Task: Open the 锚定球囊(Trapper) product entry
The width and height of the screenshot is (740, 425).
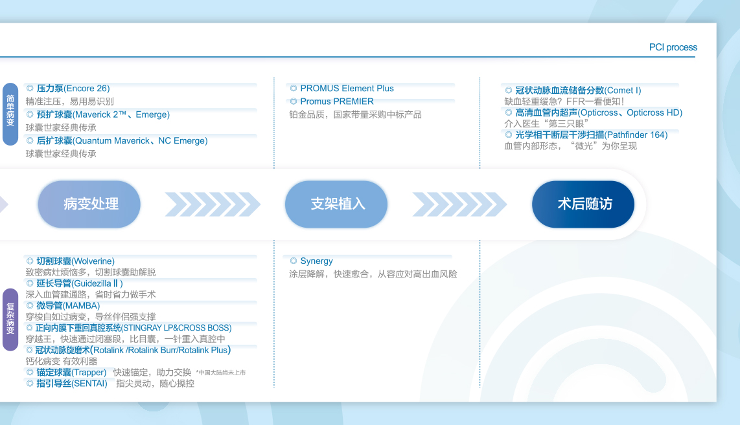Action: (x=71, y=372)
